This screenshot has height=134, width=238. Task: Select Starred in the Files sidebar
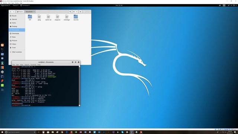17,19
